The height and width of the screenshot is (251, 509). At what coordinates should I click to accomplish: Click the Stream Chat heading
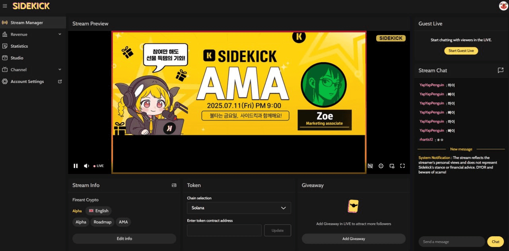433,70
